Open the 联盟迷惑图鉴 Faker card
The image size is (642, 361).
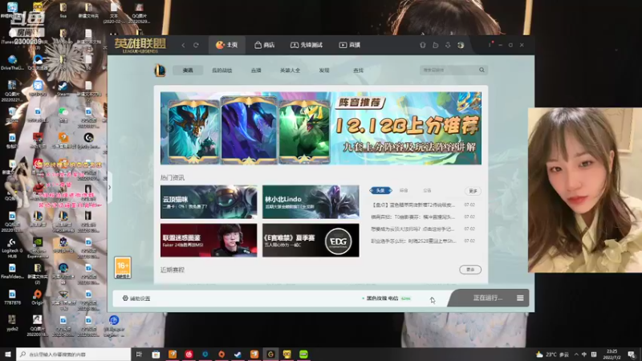pos(209,240)
